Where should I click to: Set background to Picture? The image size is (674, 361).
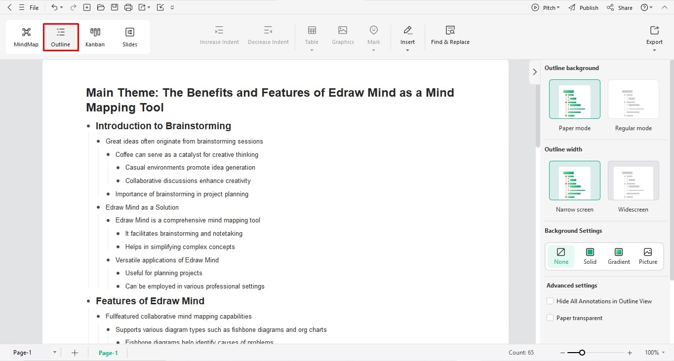pyautogui.click(x=648, y=256)
